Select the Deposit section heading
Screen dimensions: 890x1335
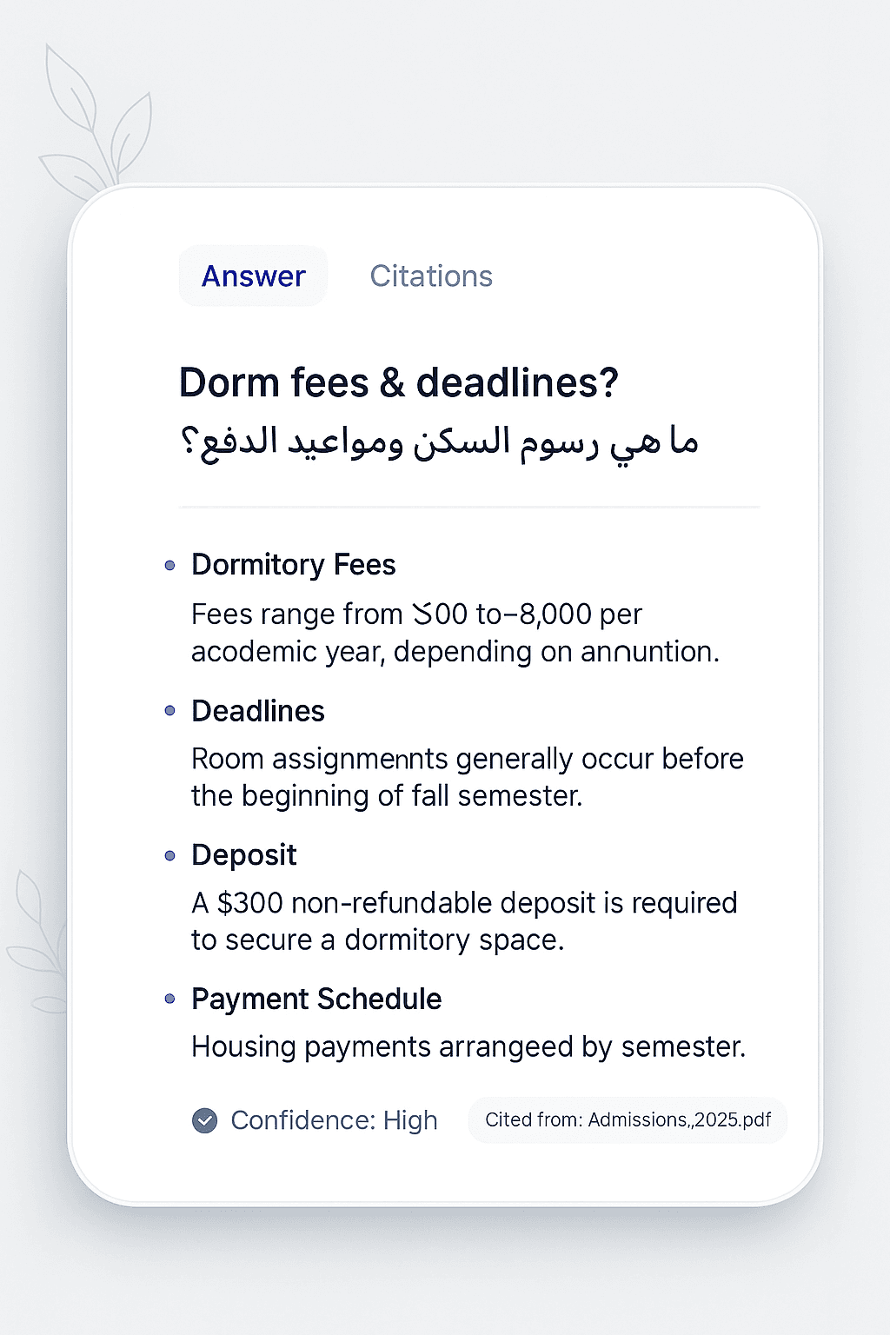point(243,855)
